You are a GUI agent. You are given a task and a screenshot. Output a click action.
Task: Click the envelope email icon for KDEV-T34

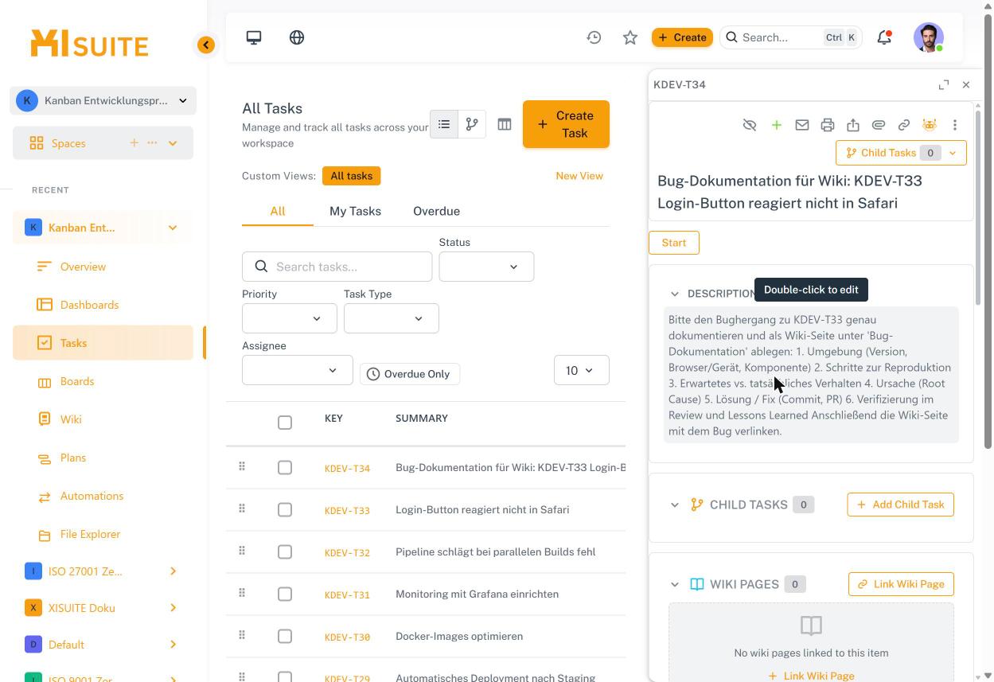801,125
